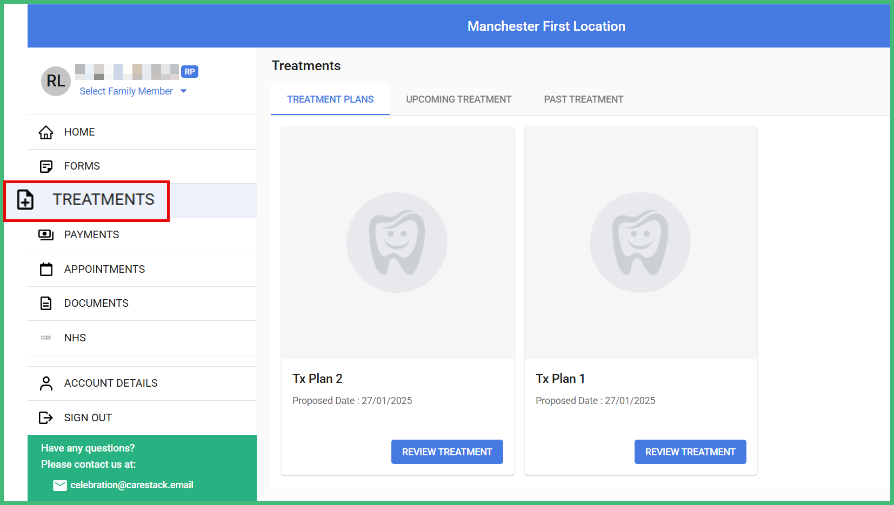Image resolution: width=894 pixels, height=505 pixels.
Task: Select the NHS logo icon
Action: (x=46, y=338)
